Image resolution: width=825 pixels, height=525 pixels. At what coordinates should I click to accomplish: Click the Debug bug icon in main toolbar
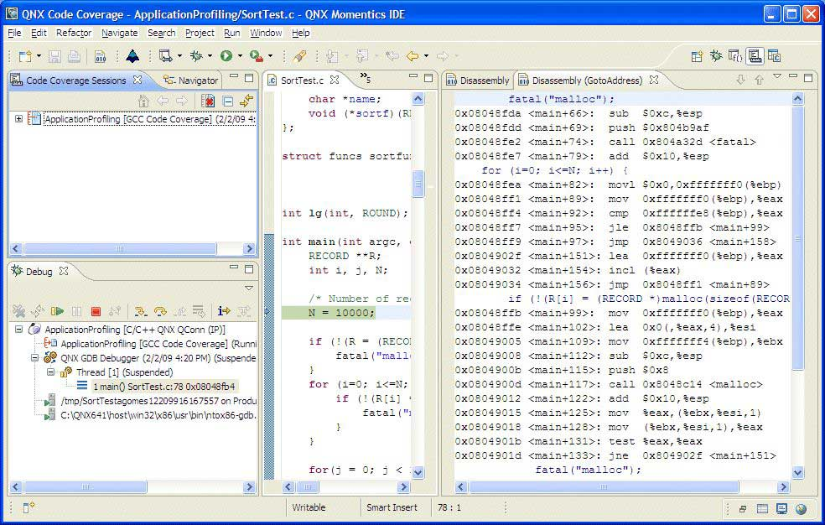click(x=196, y=56)
